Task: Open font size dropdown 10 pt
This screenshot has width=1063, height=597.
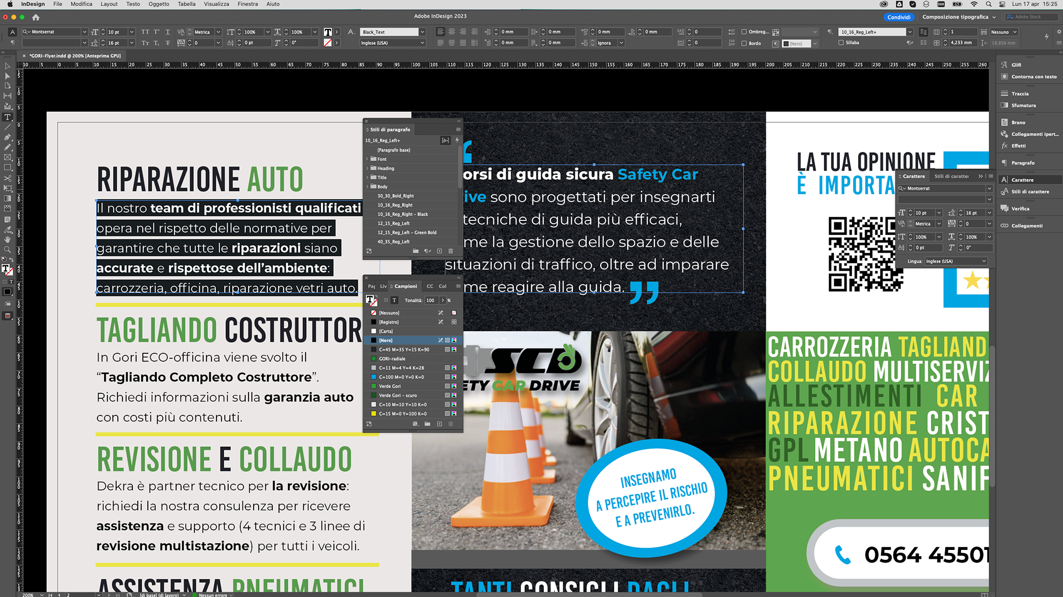Action: (131, 32)
